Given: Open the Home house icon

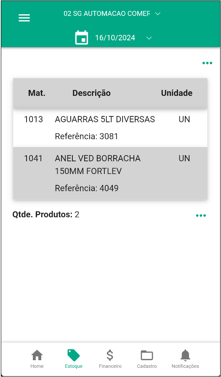Looking at the screenshot, I should (37, 355).
